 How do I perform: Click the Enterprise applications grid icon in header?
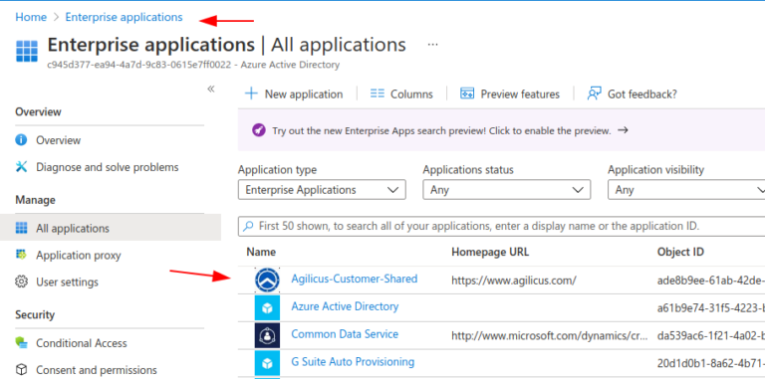coord(26,51)
